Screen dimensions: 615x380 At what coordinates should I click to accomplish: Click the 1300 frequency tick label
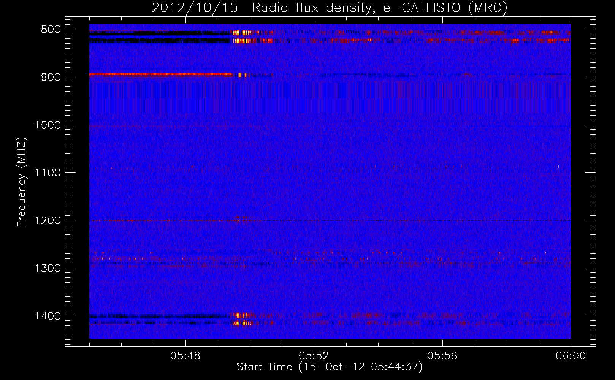click(x=48, y=268)
